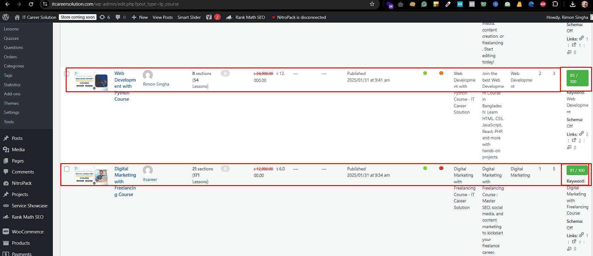
Task: Open the code brackets extension icon
Action: click(x=472, y=4)
